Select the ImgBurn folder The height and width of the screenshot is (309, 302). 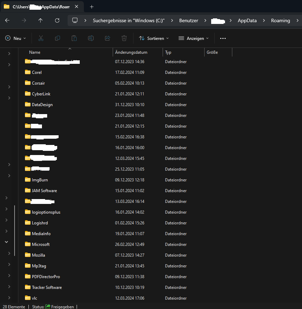coord(40,180)
